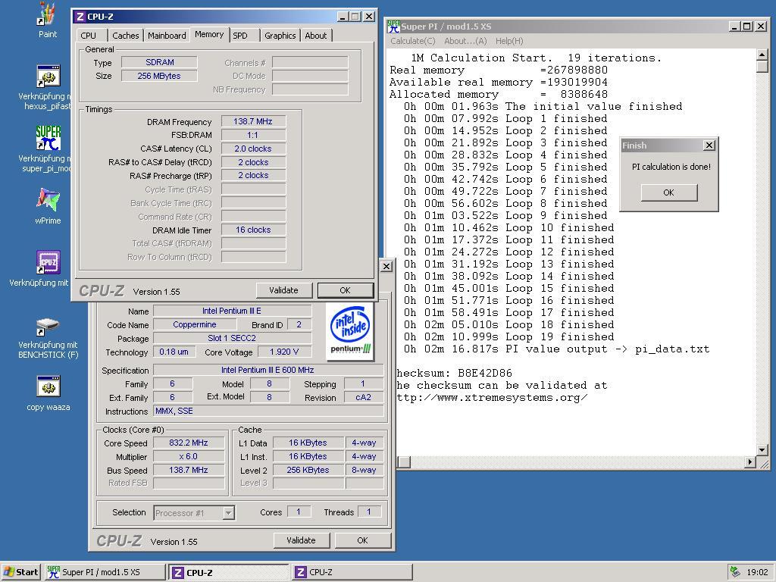Click the Instructions MMX, SSE field
The image size is (776, 582).
coord(268,411)
